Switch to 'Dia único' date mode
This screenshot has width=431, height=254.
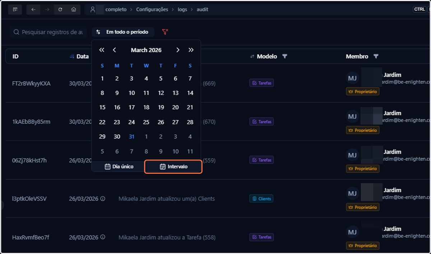[x=119, y=167]
